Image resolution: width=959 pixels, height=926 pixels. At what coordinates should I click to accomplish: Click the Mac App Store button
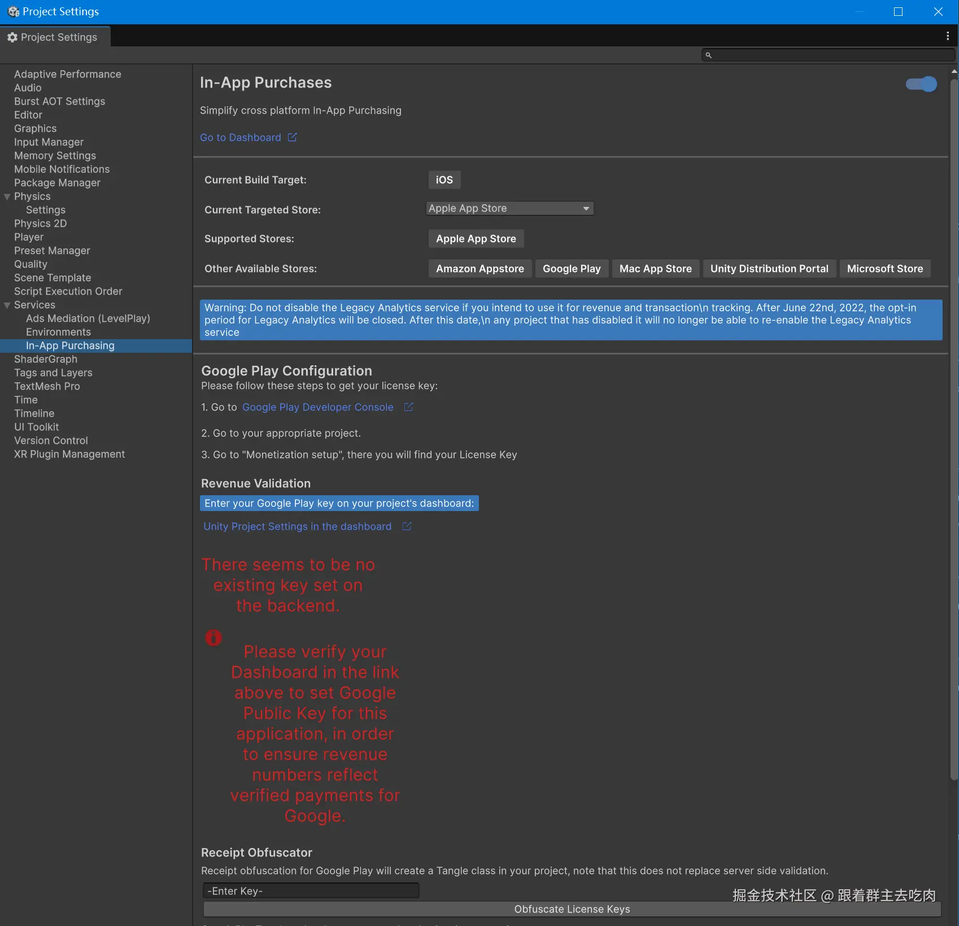coord(656,269)
